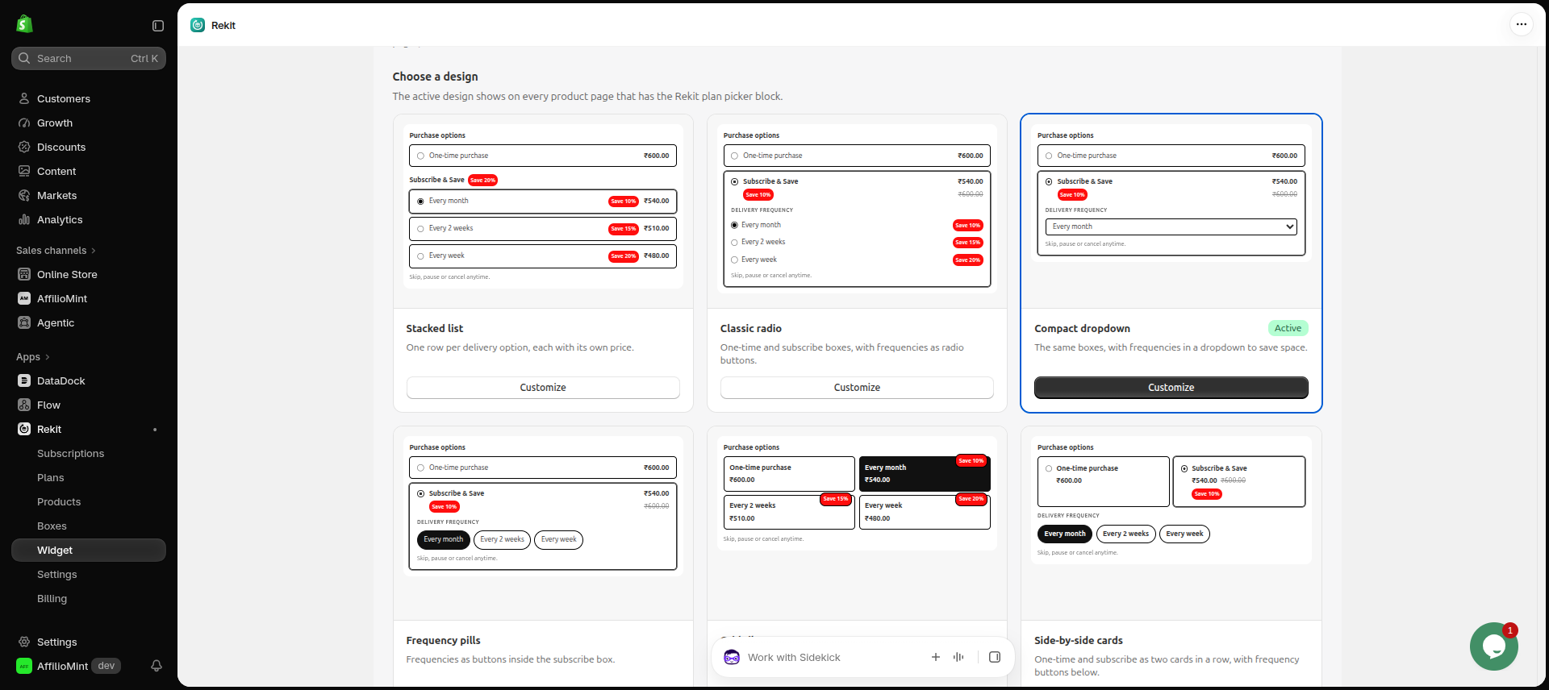Click the Every 2 weeks pill in Frequency pills
The width and height of the screenshot is (1549, 690).
coord(502,539)
